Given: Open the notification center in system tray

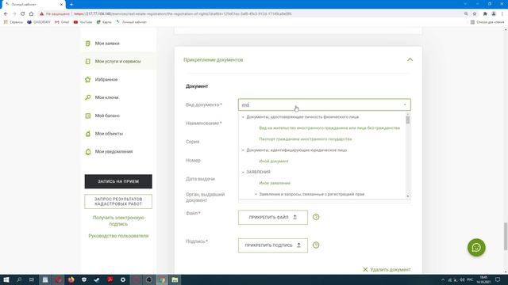Looking at the screenshot, I should [x=498, y=279].
